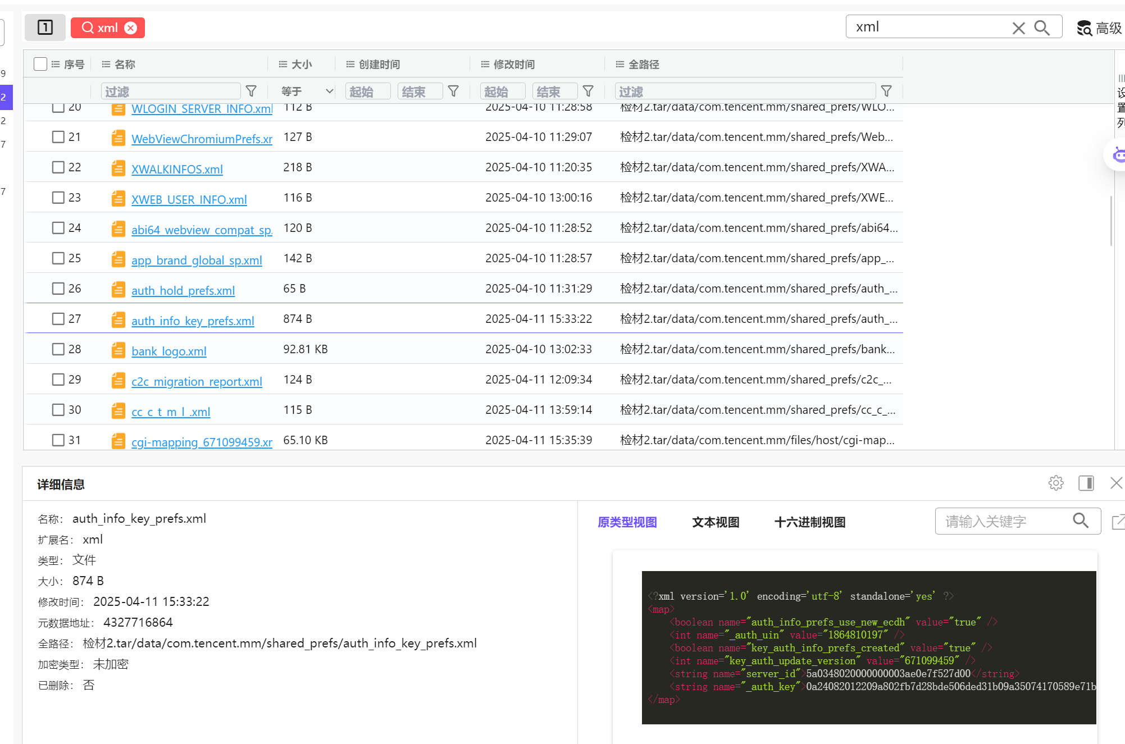Click the file icon of cc_c_t_m_l_.xml
Viewport: 1125px width, 744px height.
pyautogui.click(x=118, y=410)
